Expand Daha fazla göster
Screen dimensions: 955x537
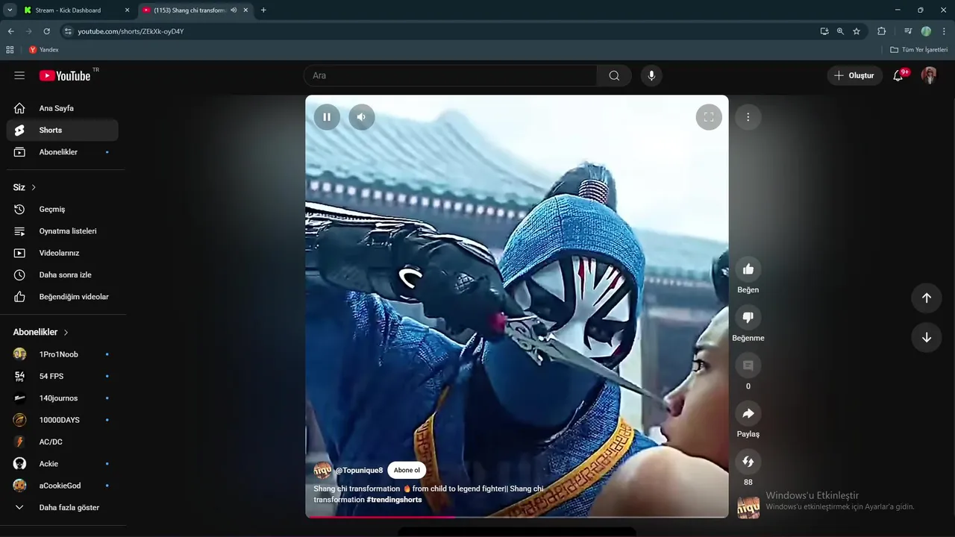tap(63, 508)
